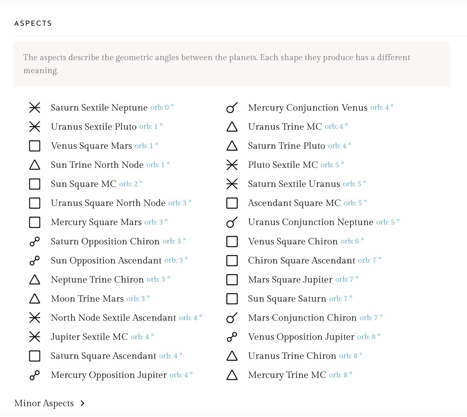
Task: Click the opposition icon beside Saturn Opposition Chiron
Action: 35,242
